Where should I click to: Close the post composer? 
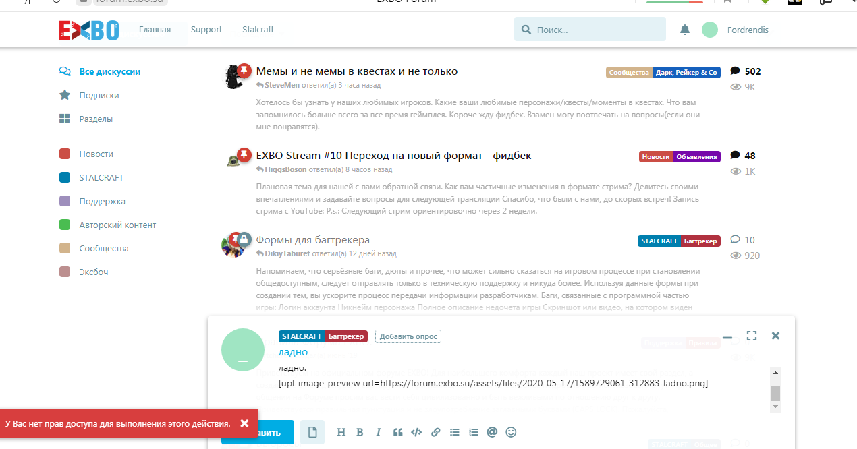coord(775,336)
